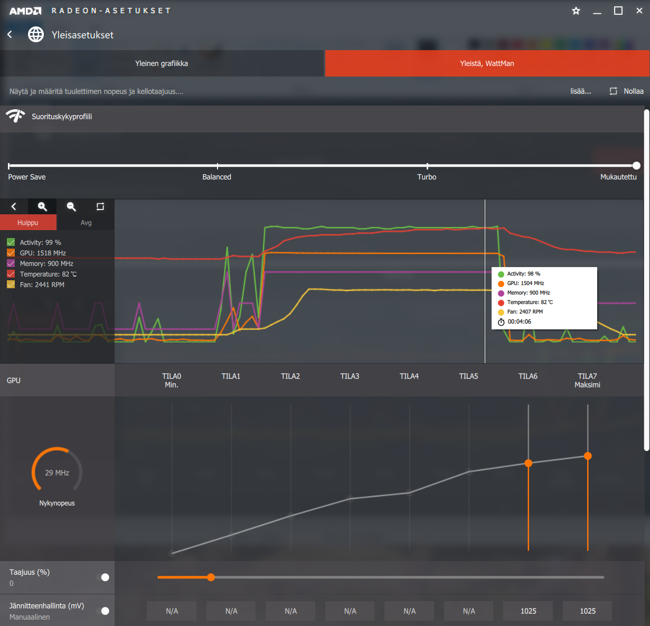Go back using the arrow next to Yleisasetukset
This screenshot has height=626, width=650.
[10, 34]
